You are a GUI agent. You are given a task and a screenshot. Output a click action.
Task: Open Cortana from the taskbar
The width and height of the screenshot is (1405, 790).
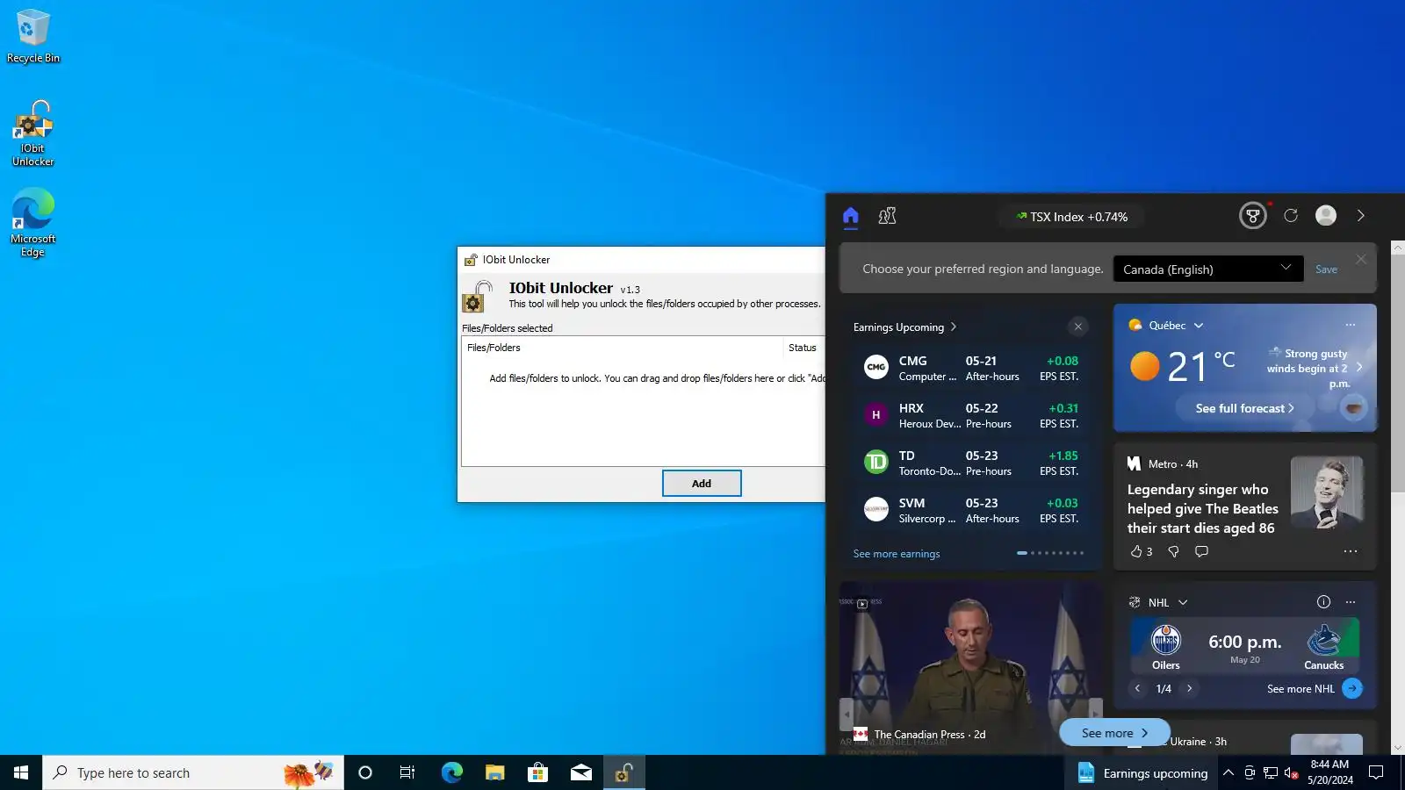(365, 772)
